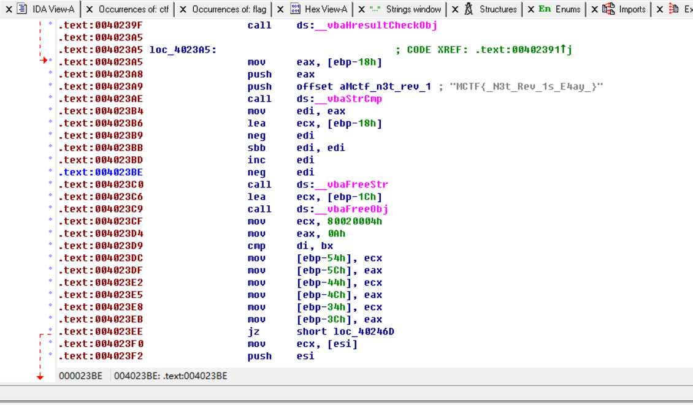
Task: Click the loc_4023A5 label
Action: (183, 50)
